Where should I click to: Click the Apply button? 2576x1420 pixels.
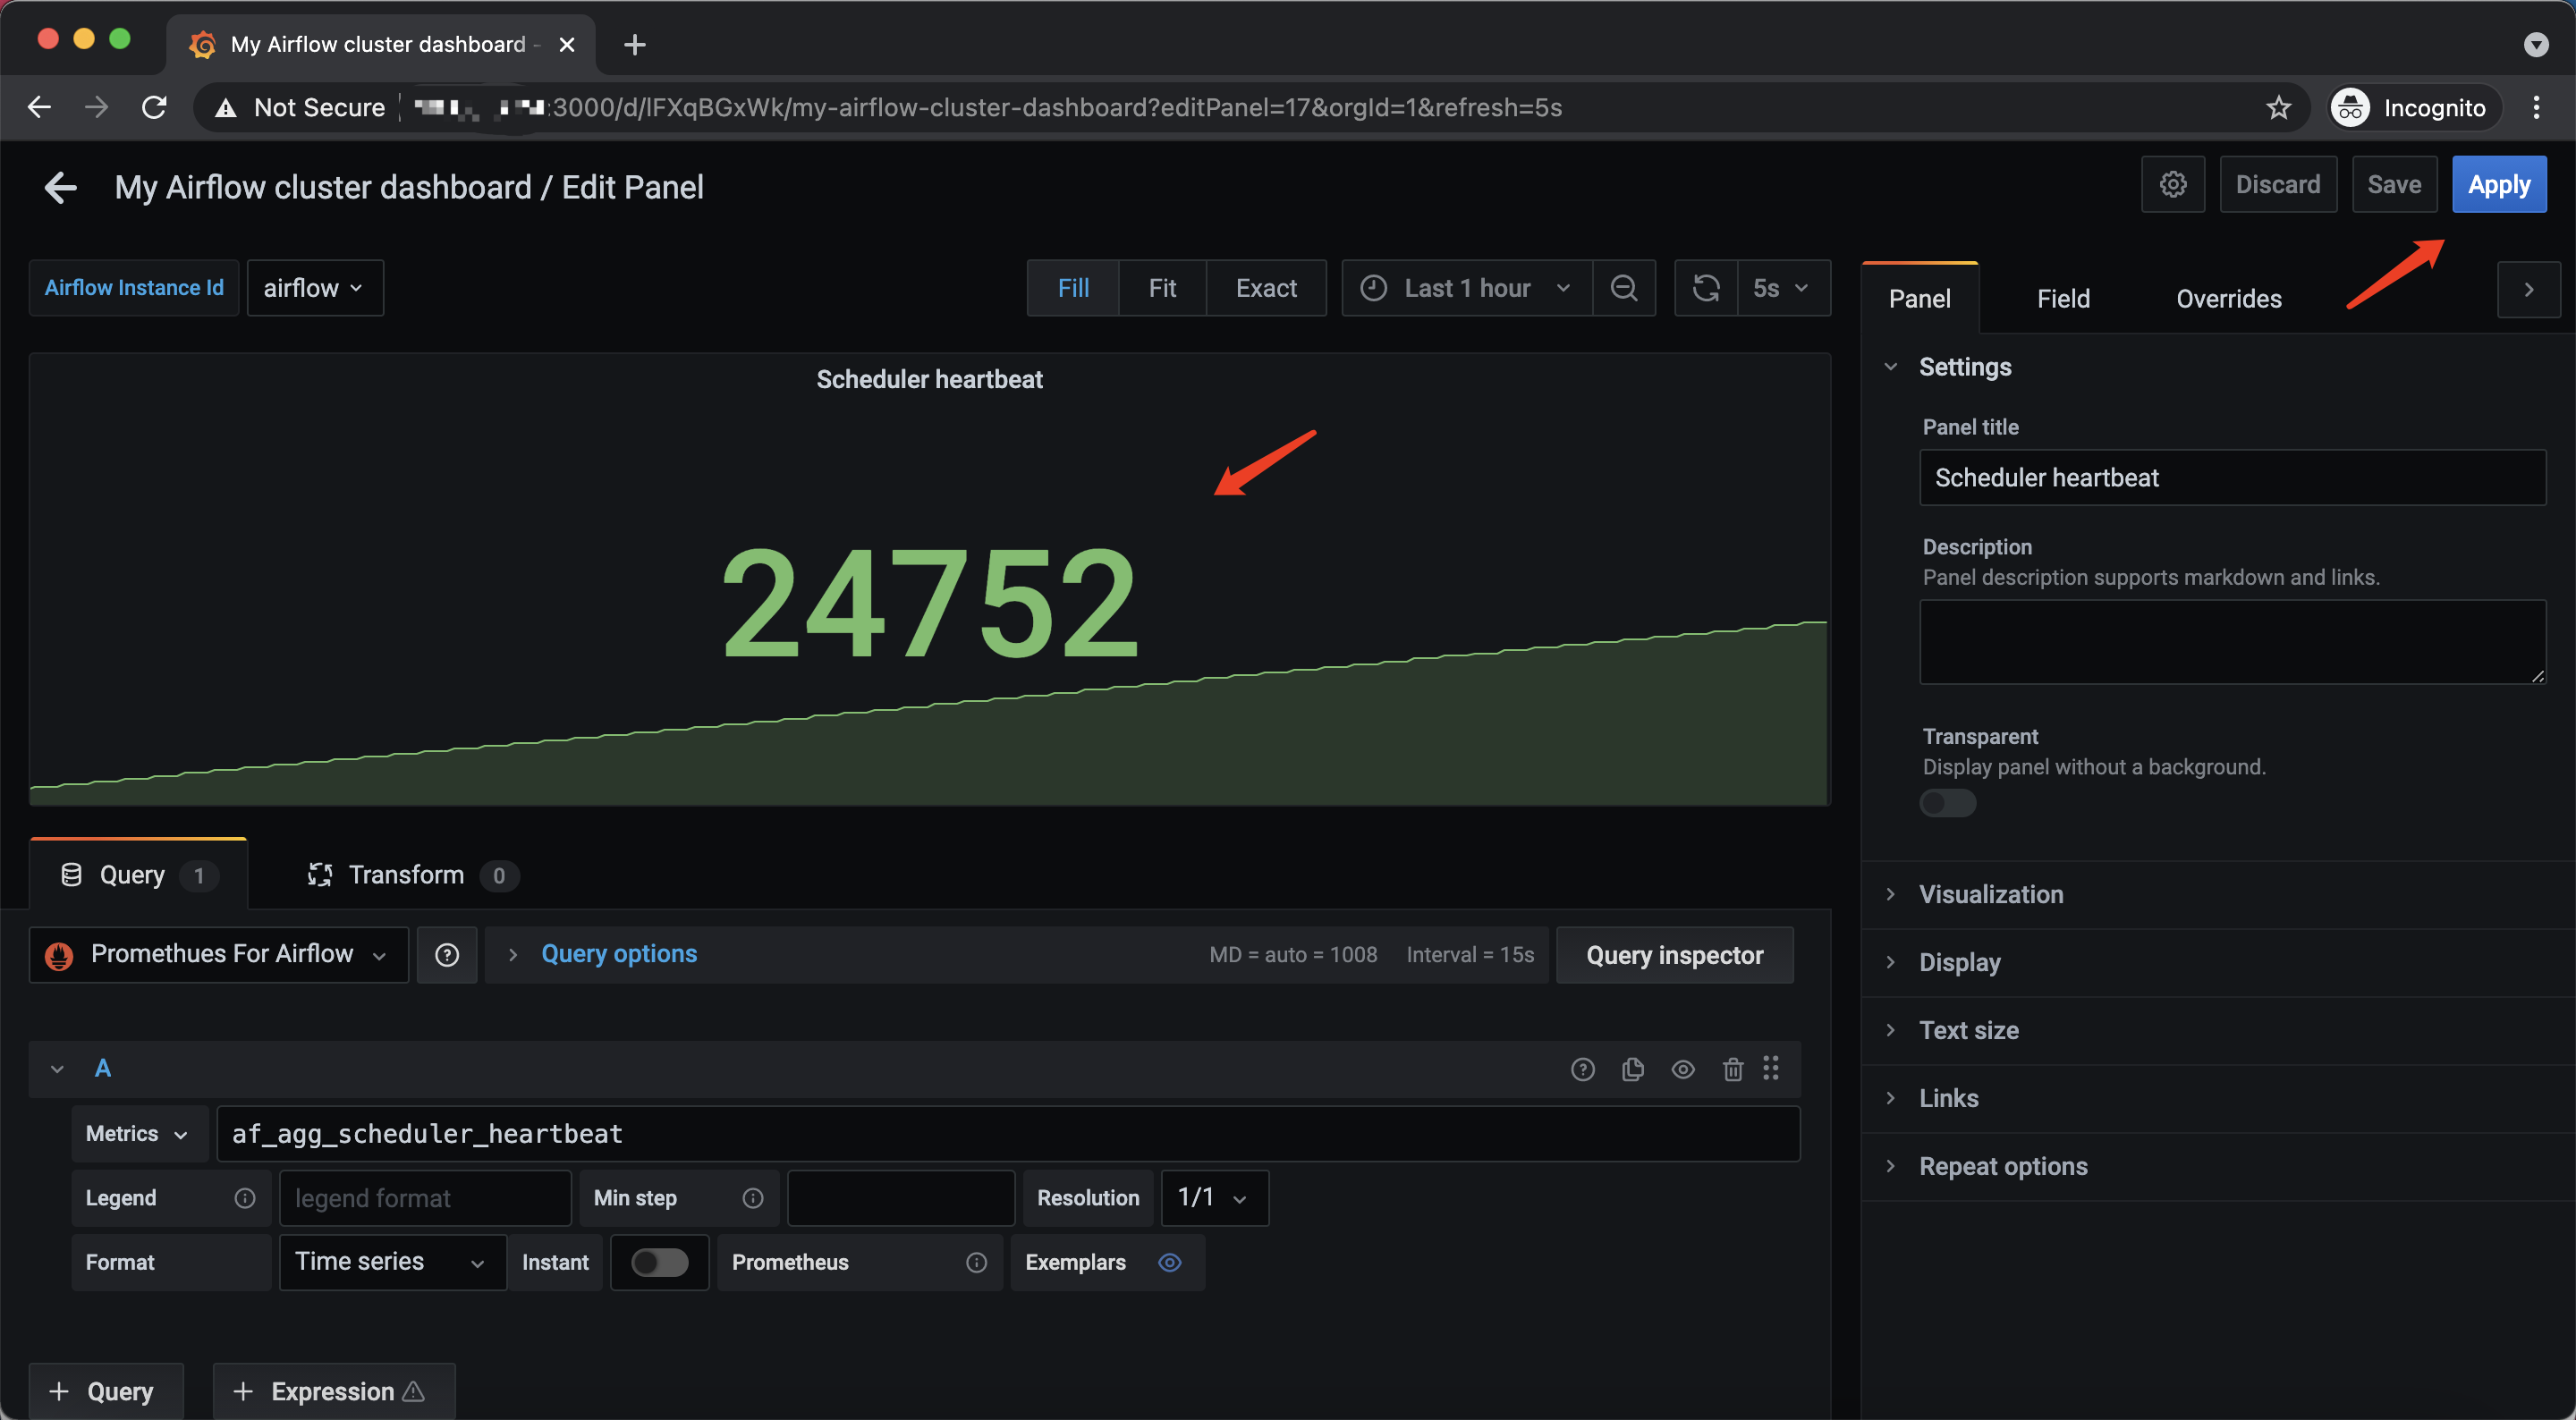pos(2499,184)
